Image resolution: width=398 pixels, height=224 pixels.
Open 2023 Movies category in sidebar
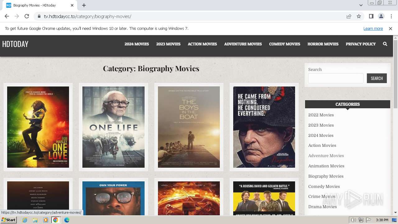(321, 125)
